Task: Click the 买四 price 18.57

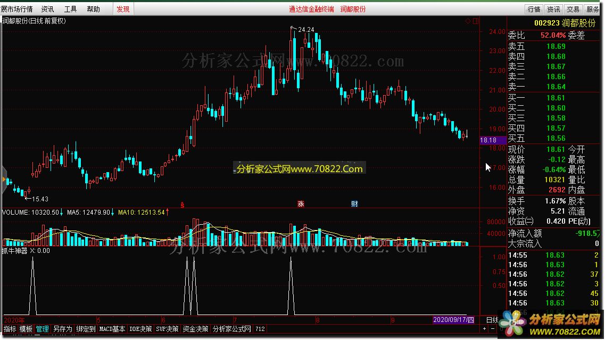Action: pyautogui.click(x=556, y=128)
